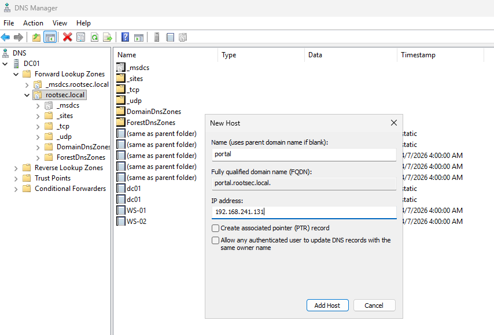494x335 pixels.
Task: Click the WS-01 host record icon
Action: click(x=121, y=210)
